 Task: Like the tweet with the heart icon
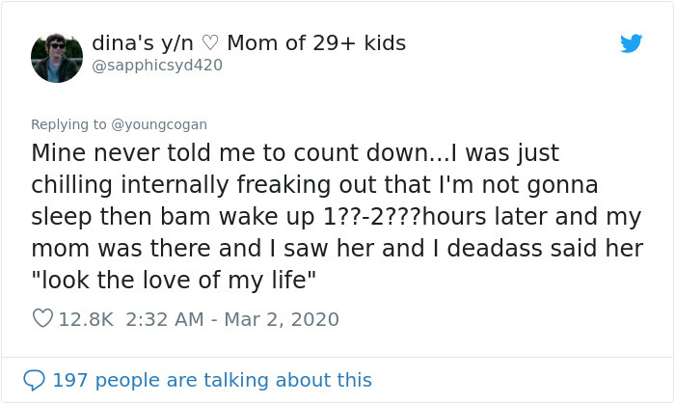pos(42,318)
